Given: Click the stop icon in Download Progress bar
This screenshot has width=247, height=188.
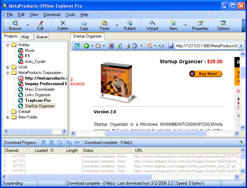Looking at the screenshot, I should (43, 142).
